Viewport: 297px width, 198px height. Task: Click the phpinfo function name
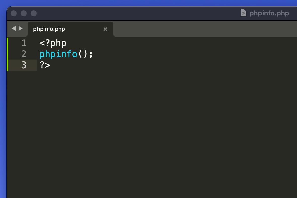coord(58,54)
